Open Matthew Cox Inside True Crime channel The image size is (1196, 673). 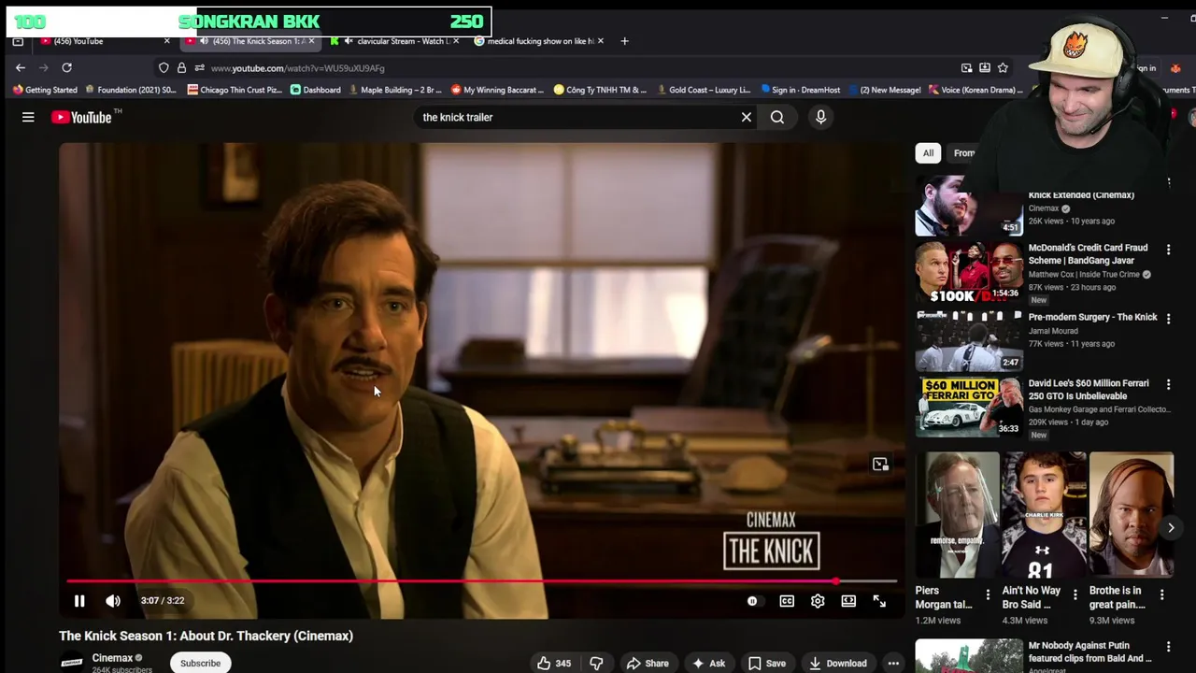point(1084,274)
